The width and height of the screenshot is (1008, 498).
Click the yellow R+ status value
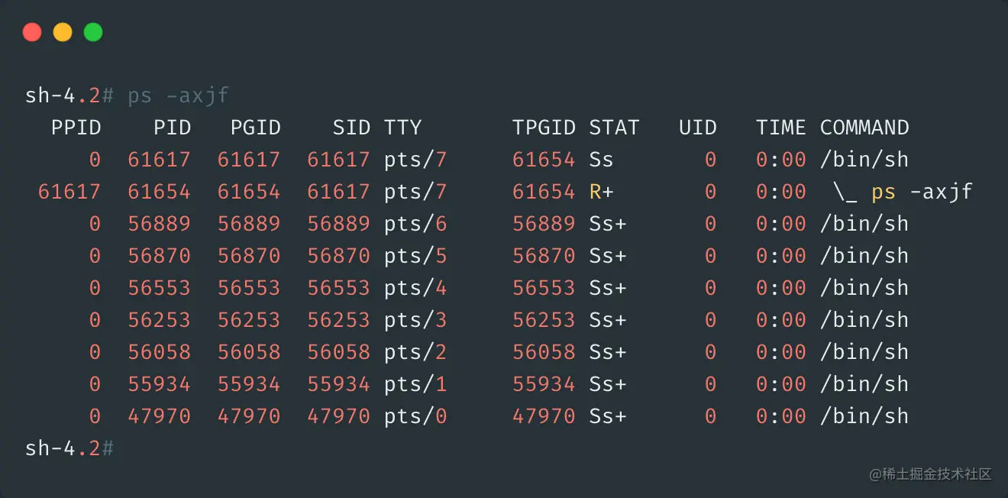(601, 192)
